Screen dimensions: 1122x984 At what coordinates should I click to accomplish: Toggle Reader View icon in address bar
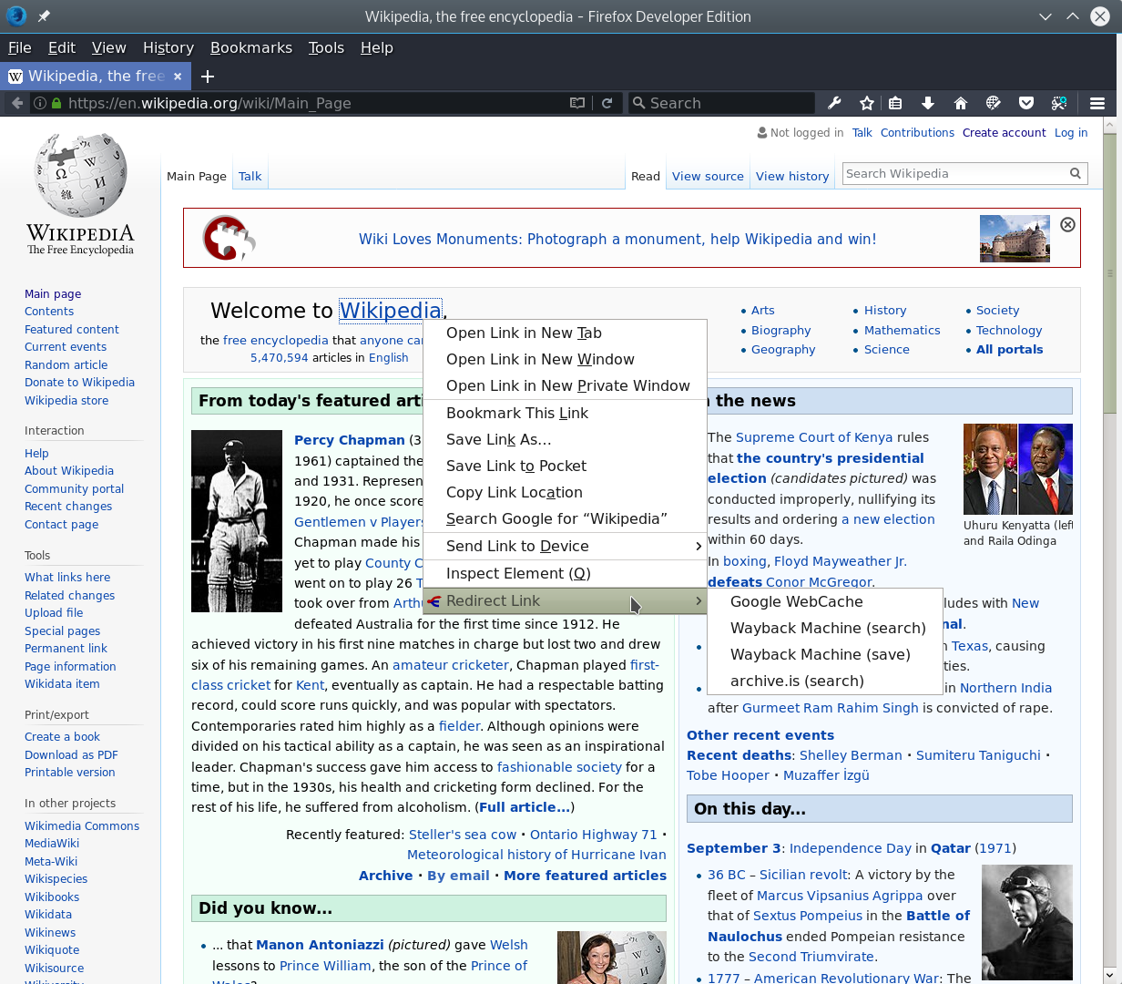[577, 103]
